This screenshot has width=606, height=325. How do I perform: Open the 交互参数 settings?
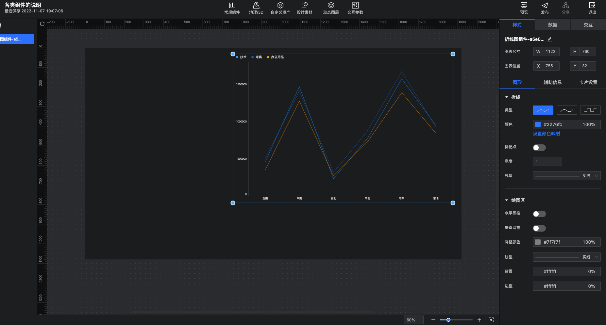pos(355,8)
